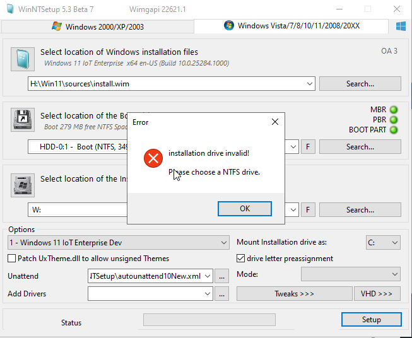Search for the Installation drive location
The image size is (412, 338).
click(x=360, y=210)
